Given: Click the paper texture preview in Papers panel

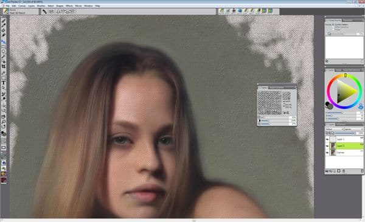Looking at the screenshot, I should pyautogui.click(x=269, y=102).
